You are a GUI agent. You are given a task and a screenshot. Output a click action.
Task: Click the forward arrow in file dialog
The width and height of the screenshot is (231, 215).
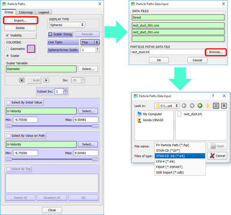[191, 106]
